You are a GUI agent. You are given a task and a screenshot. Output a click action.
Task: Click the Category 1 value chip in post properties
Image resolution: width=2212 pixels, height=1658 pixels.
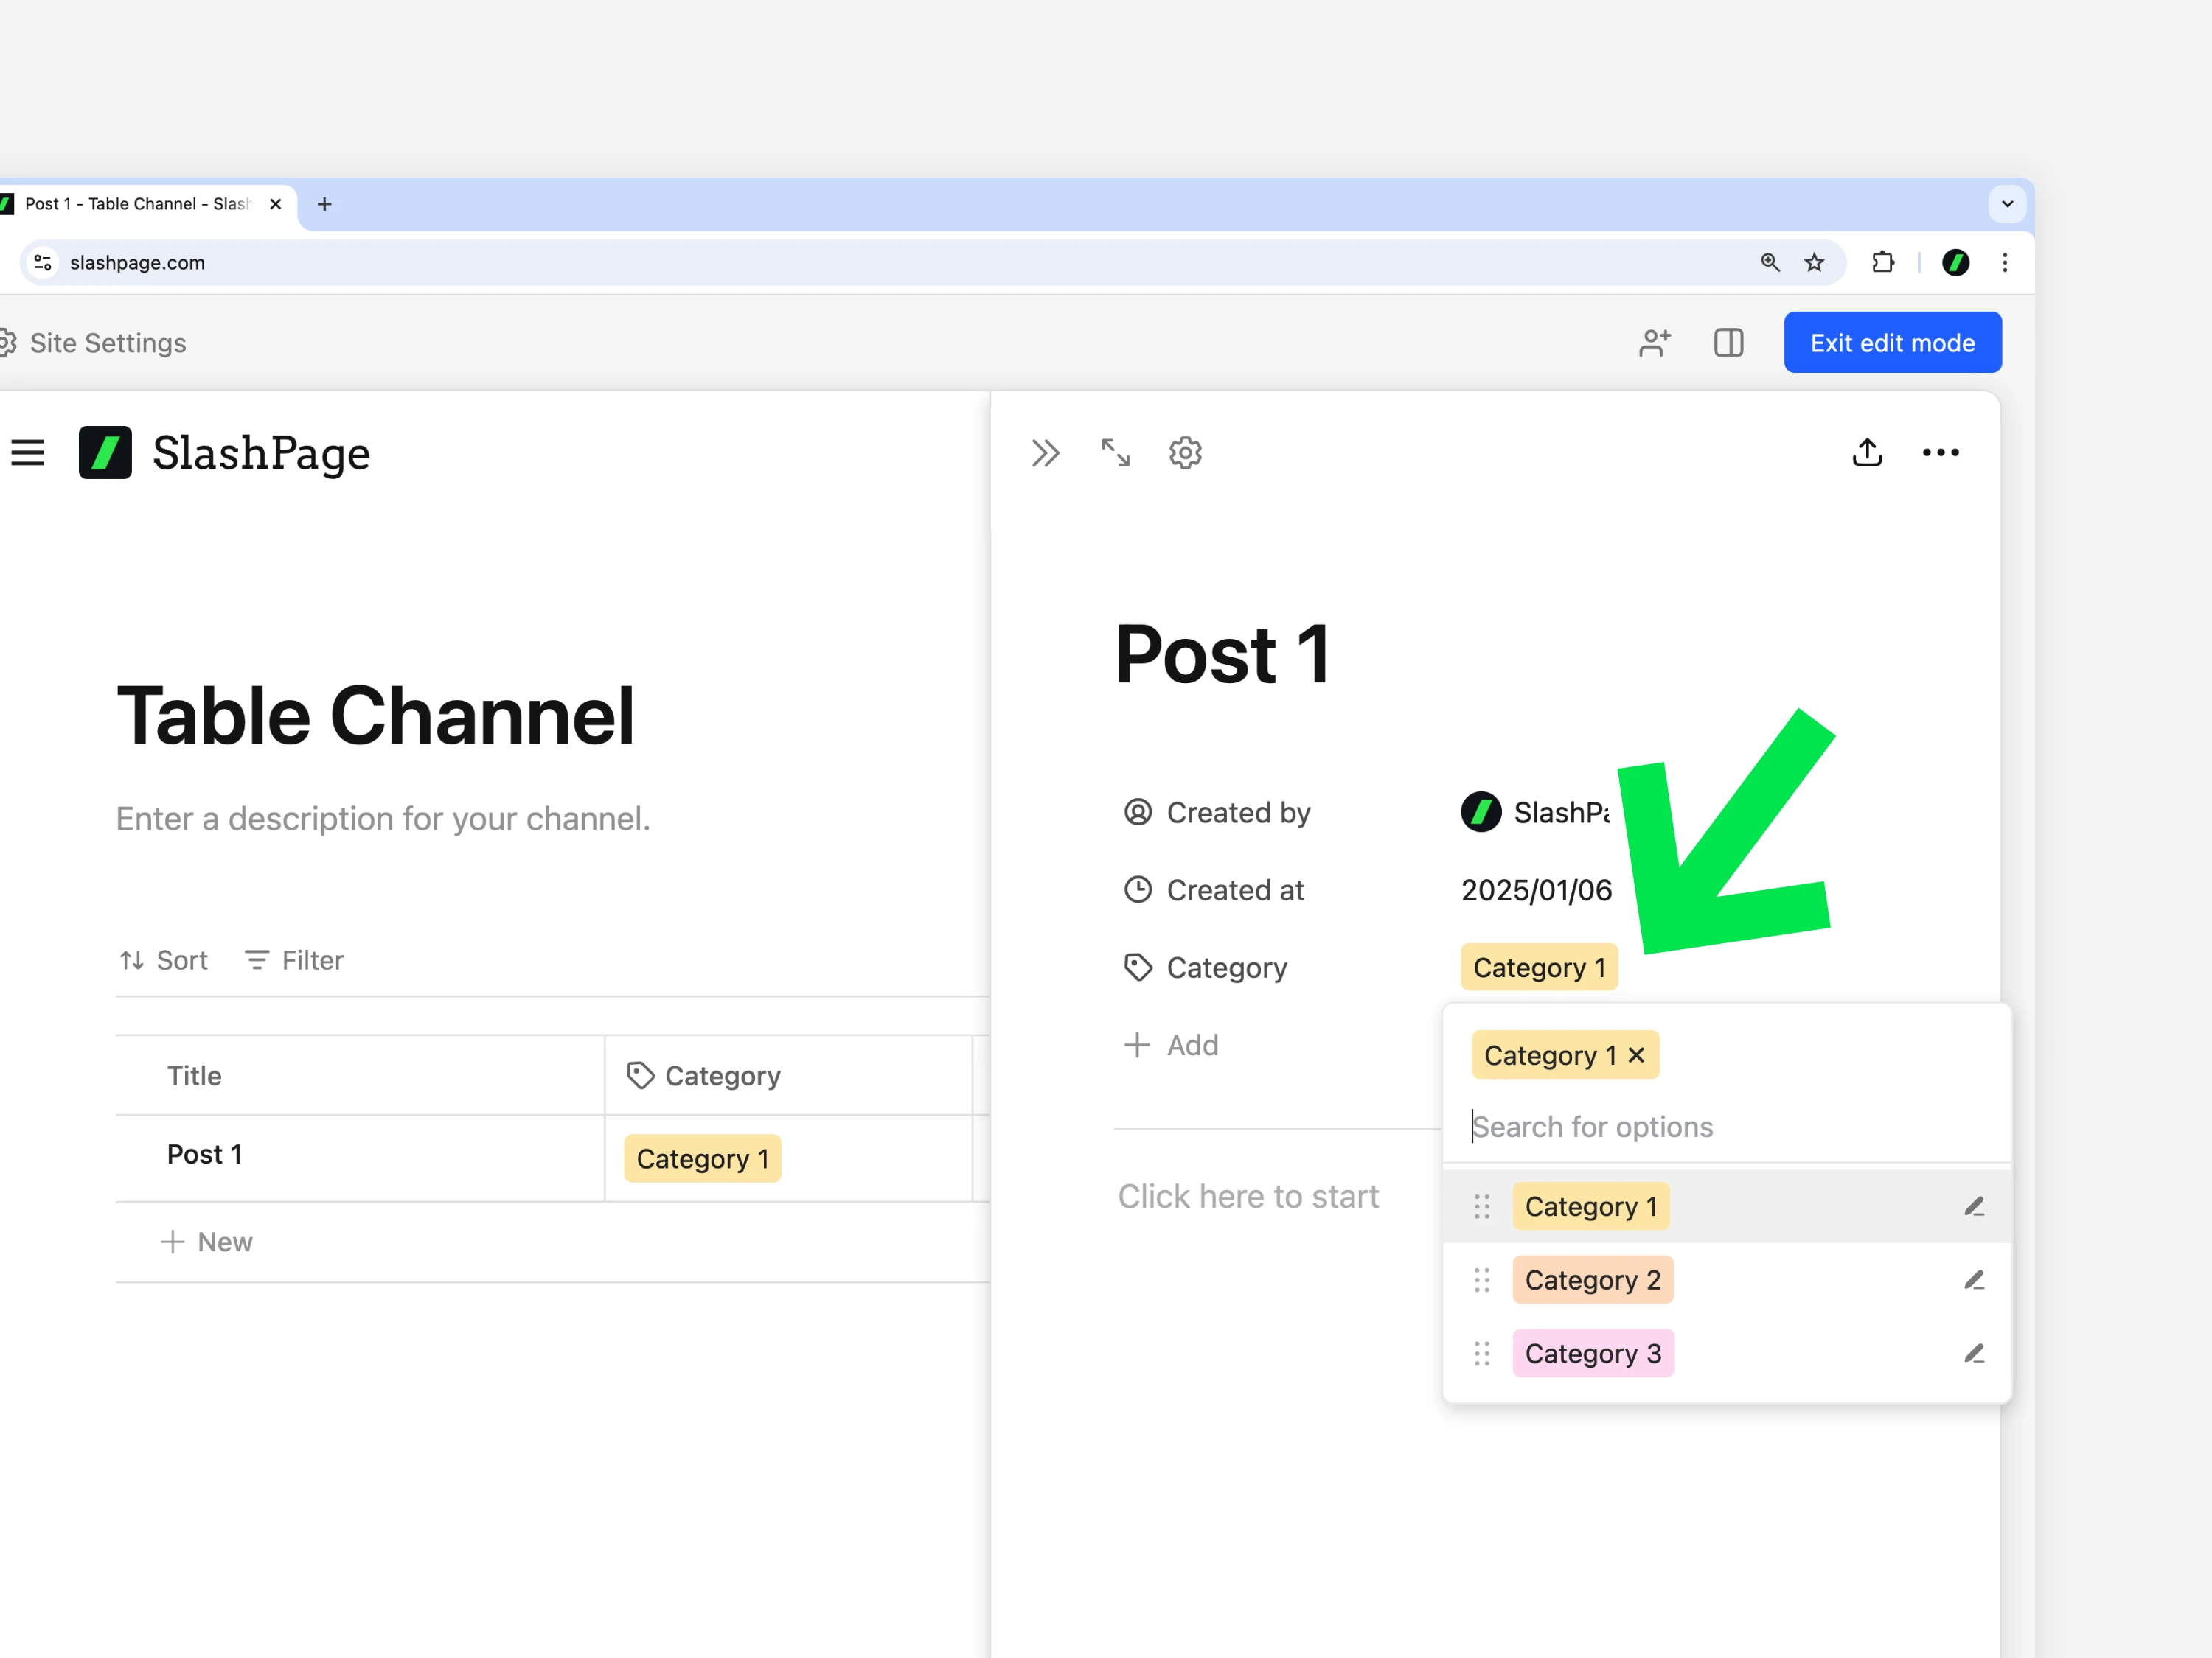coord(1539,968)
